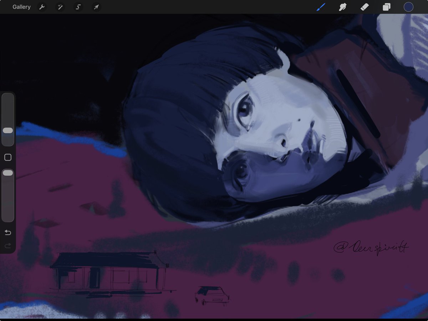Screen dimensions: 428x321
Task: Open the Adjustments magic wand menu
Action: click(60, 7)
